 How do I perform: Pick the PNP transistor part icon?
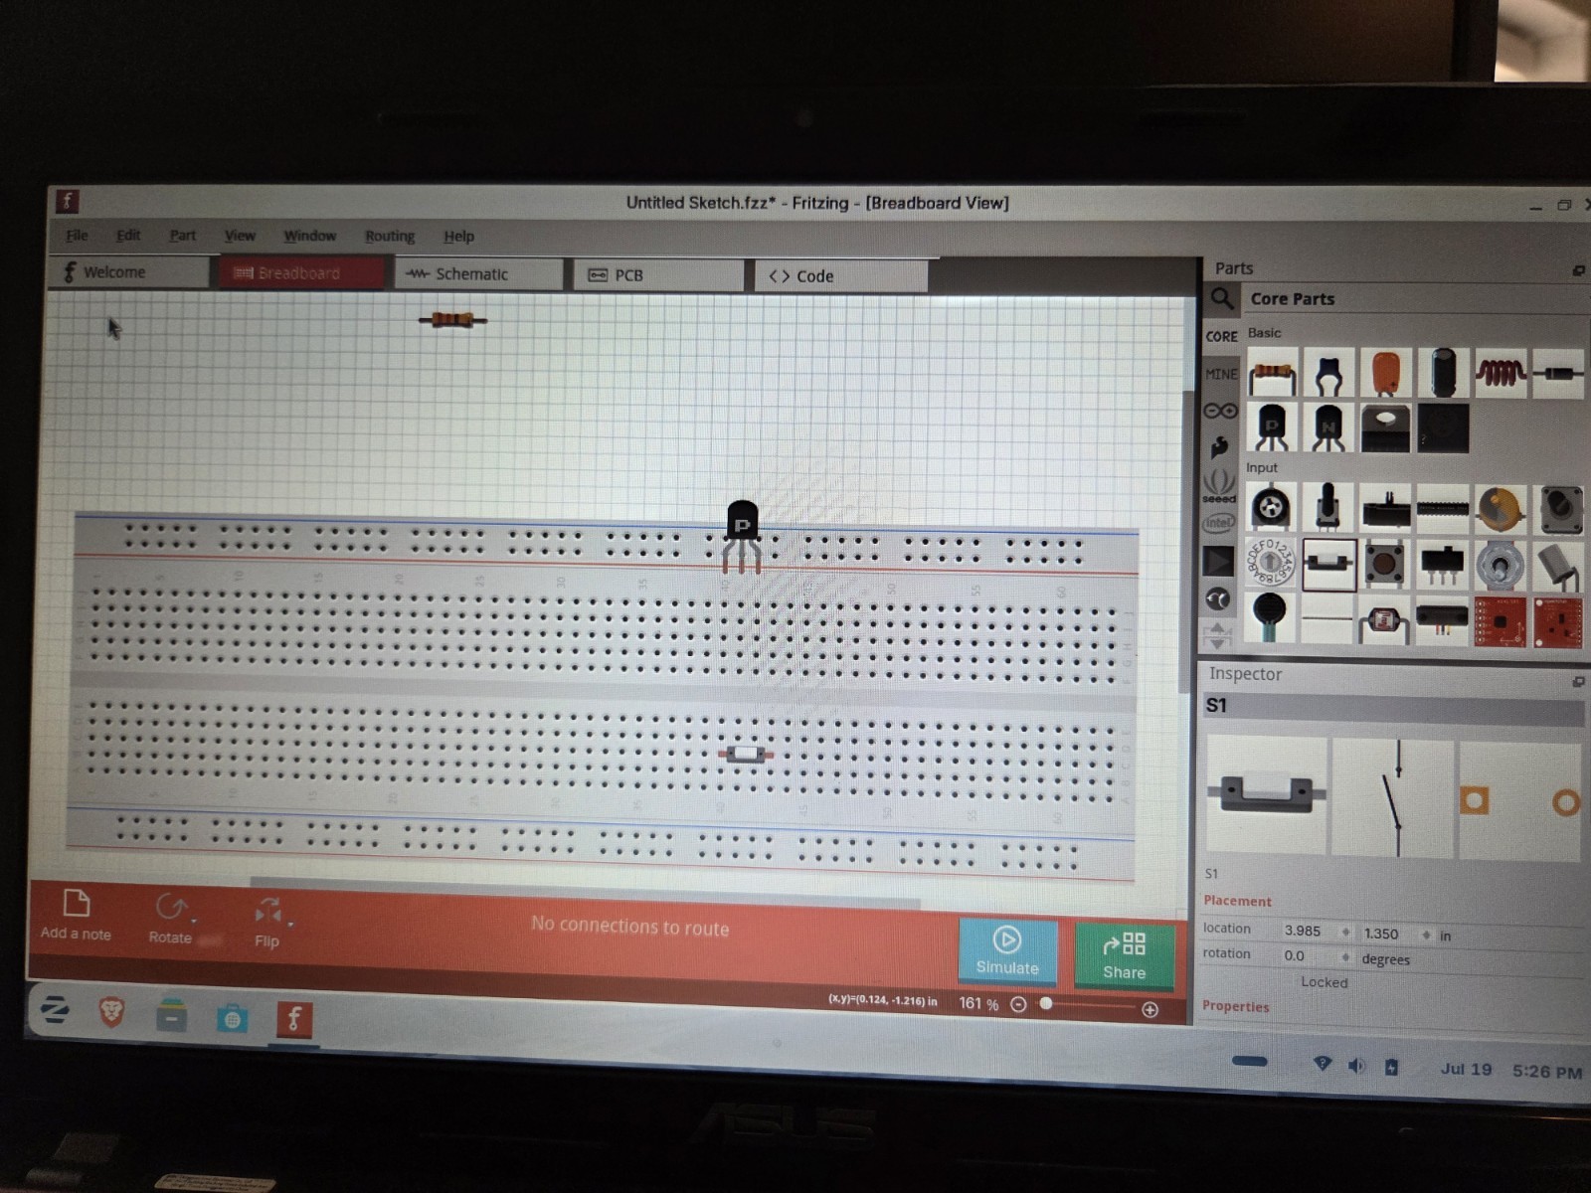point(1272,428)
